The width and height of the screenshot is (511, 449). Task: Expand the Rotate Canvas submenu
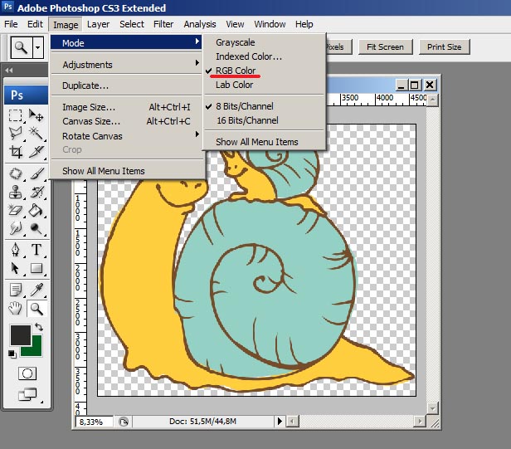coord(126,136)
